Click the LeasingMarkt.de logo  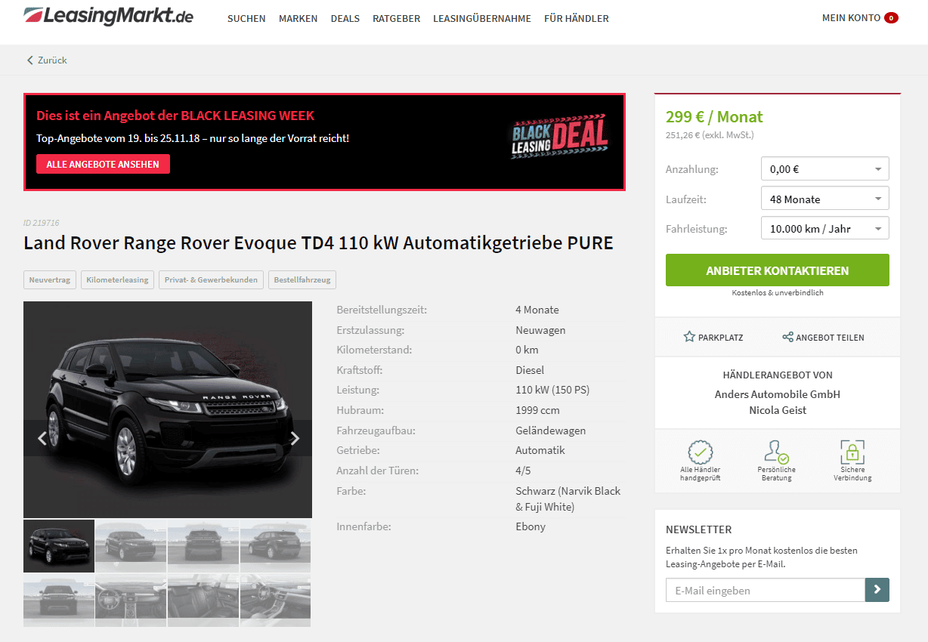109,16
